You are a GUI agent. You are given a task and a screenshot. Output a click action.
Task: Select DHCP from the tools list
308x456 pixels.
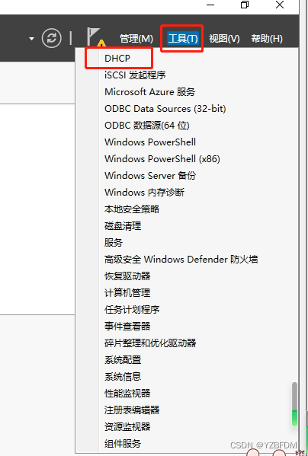click(x=117, y=59)
